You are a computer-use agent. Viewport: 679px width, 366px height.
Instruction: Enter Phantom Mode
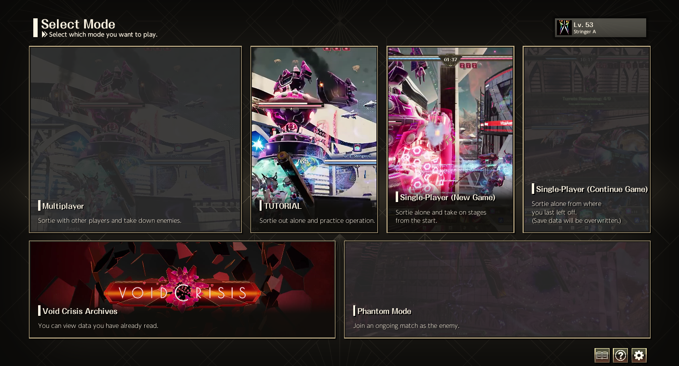497,289
